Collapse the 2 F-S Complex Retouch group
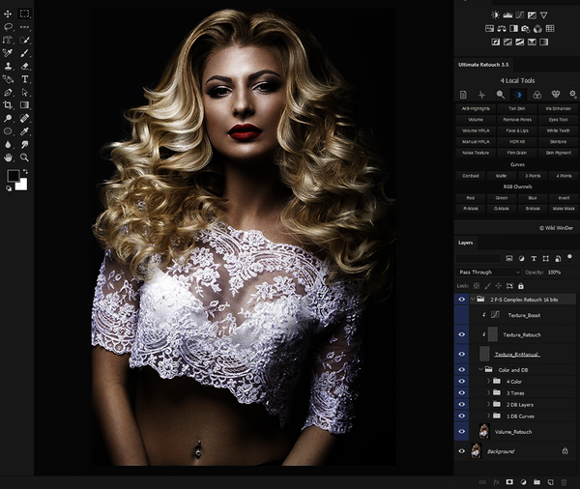The height and width of the screenshot is (489, 580). [x=473, y=300]
